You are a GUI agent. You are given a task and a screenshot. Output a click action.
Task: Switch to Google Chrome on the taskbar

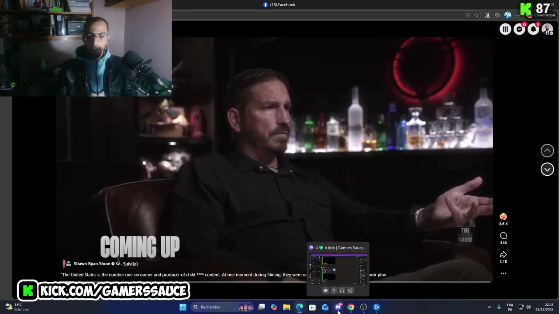351,307
